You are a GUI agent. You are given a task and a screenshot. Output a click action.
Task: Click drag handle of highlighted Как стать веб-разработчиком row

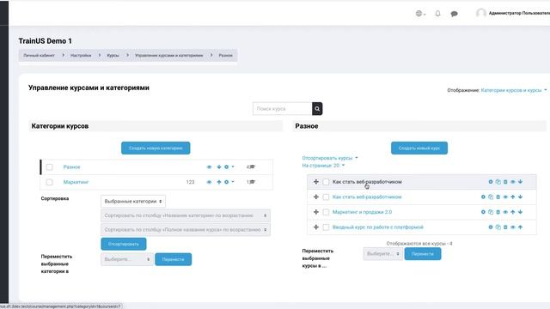[315, 182]
